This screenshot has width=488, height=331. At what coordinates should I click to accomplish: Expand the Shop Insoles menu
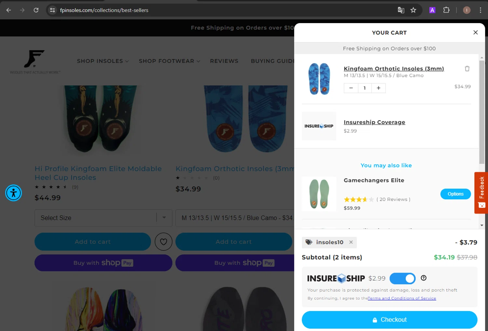coord(103,61)
